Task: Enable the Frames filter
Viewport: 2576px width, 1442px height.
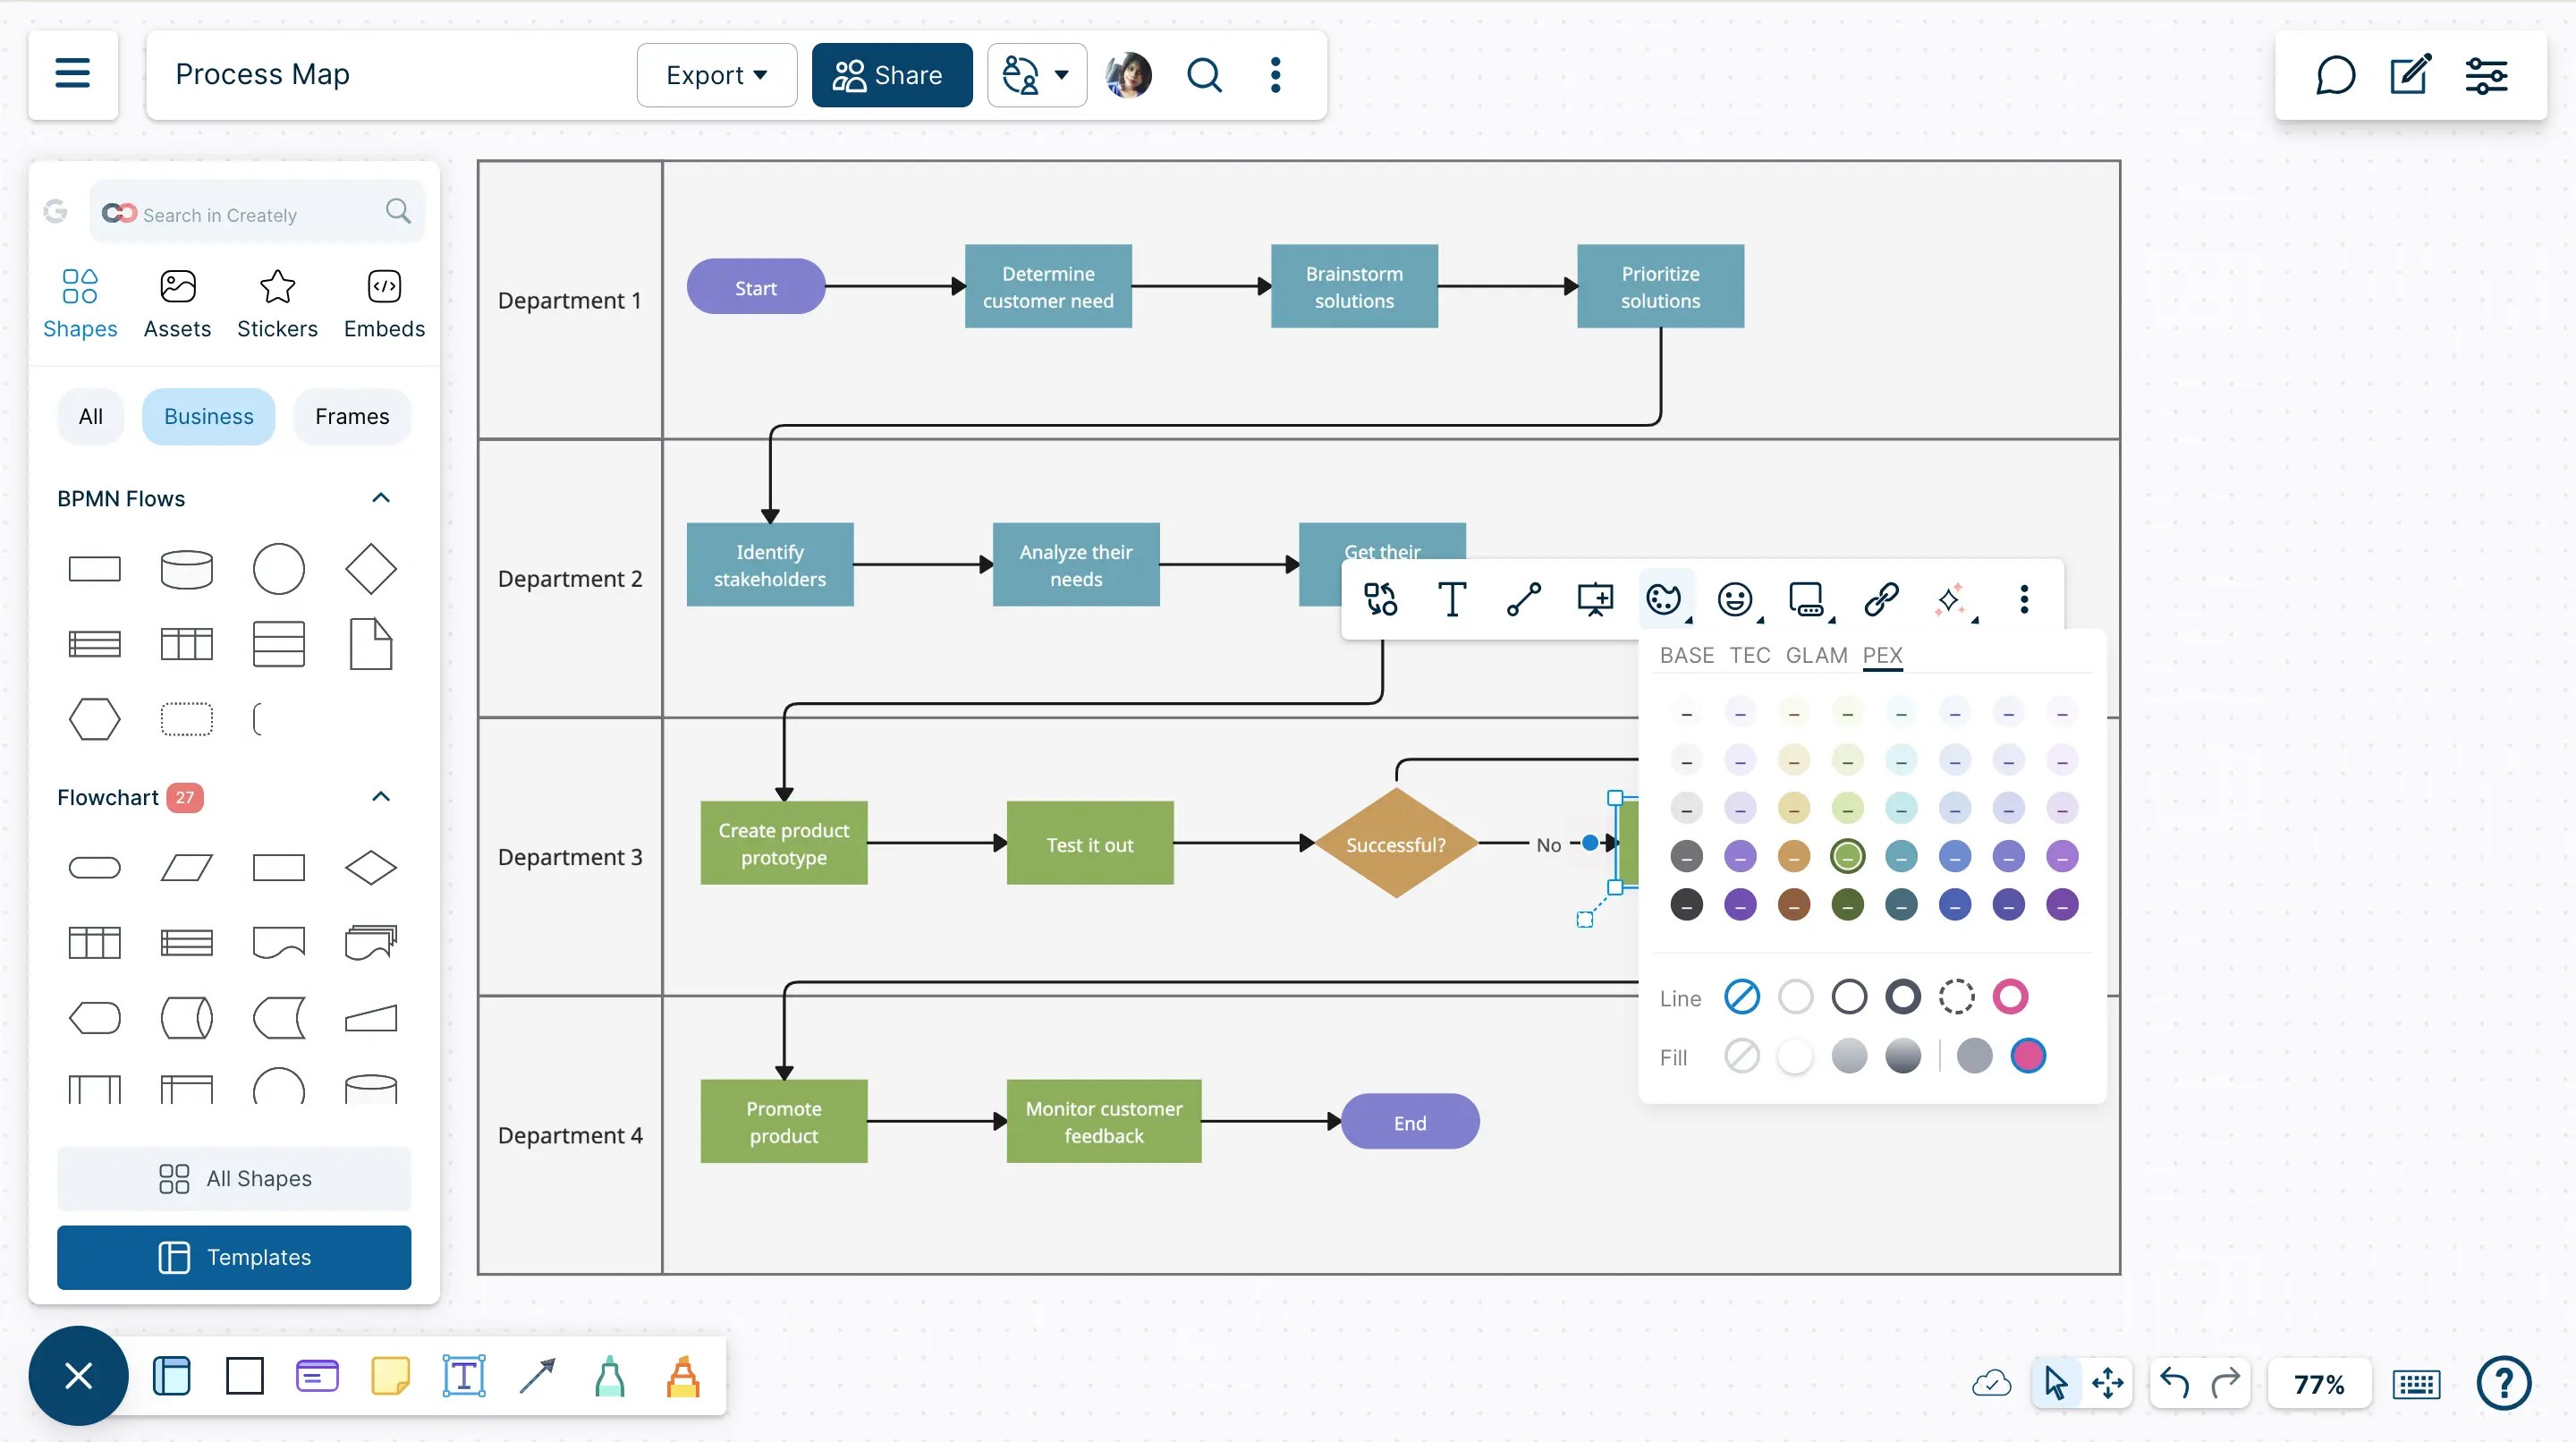Action: [351, 416]
